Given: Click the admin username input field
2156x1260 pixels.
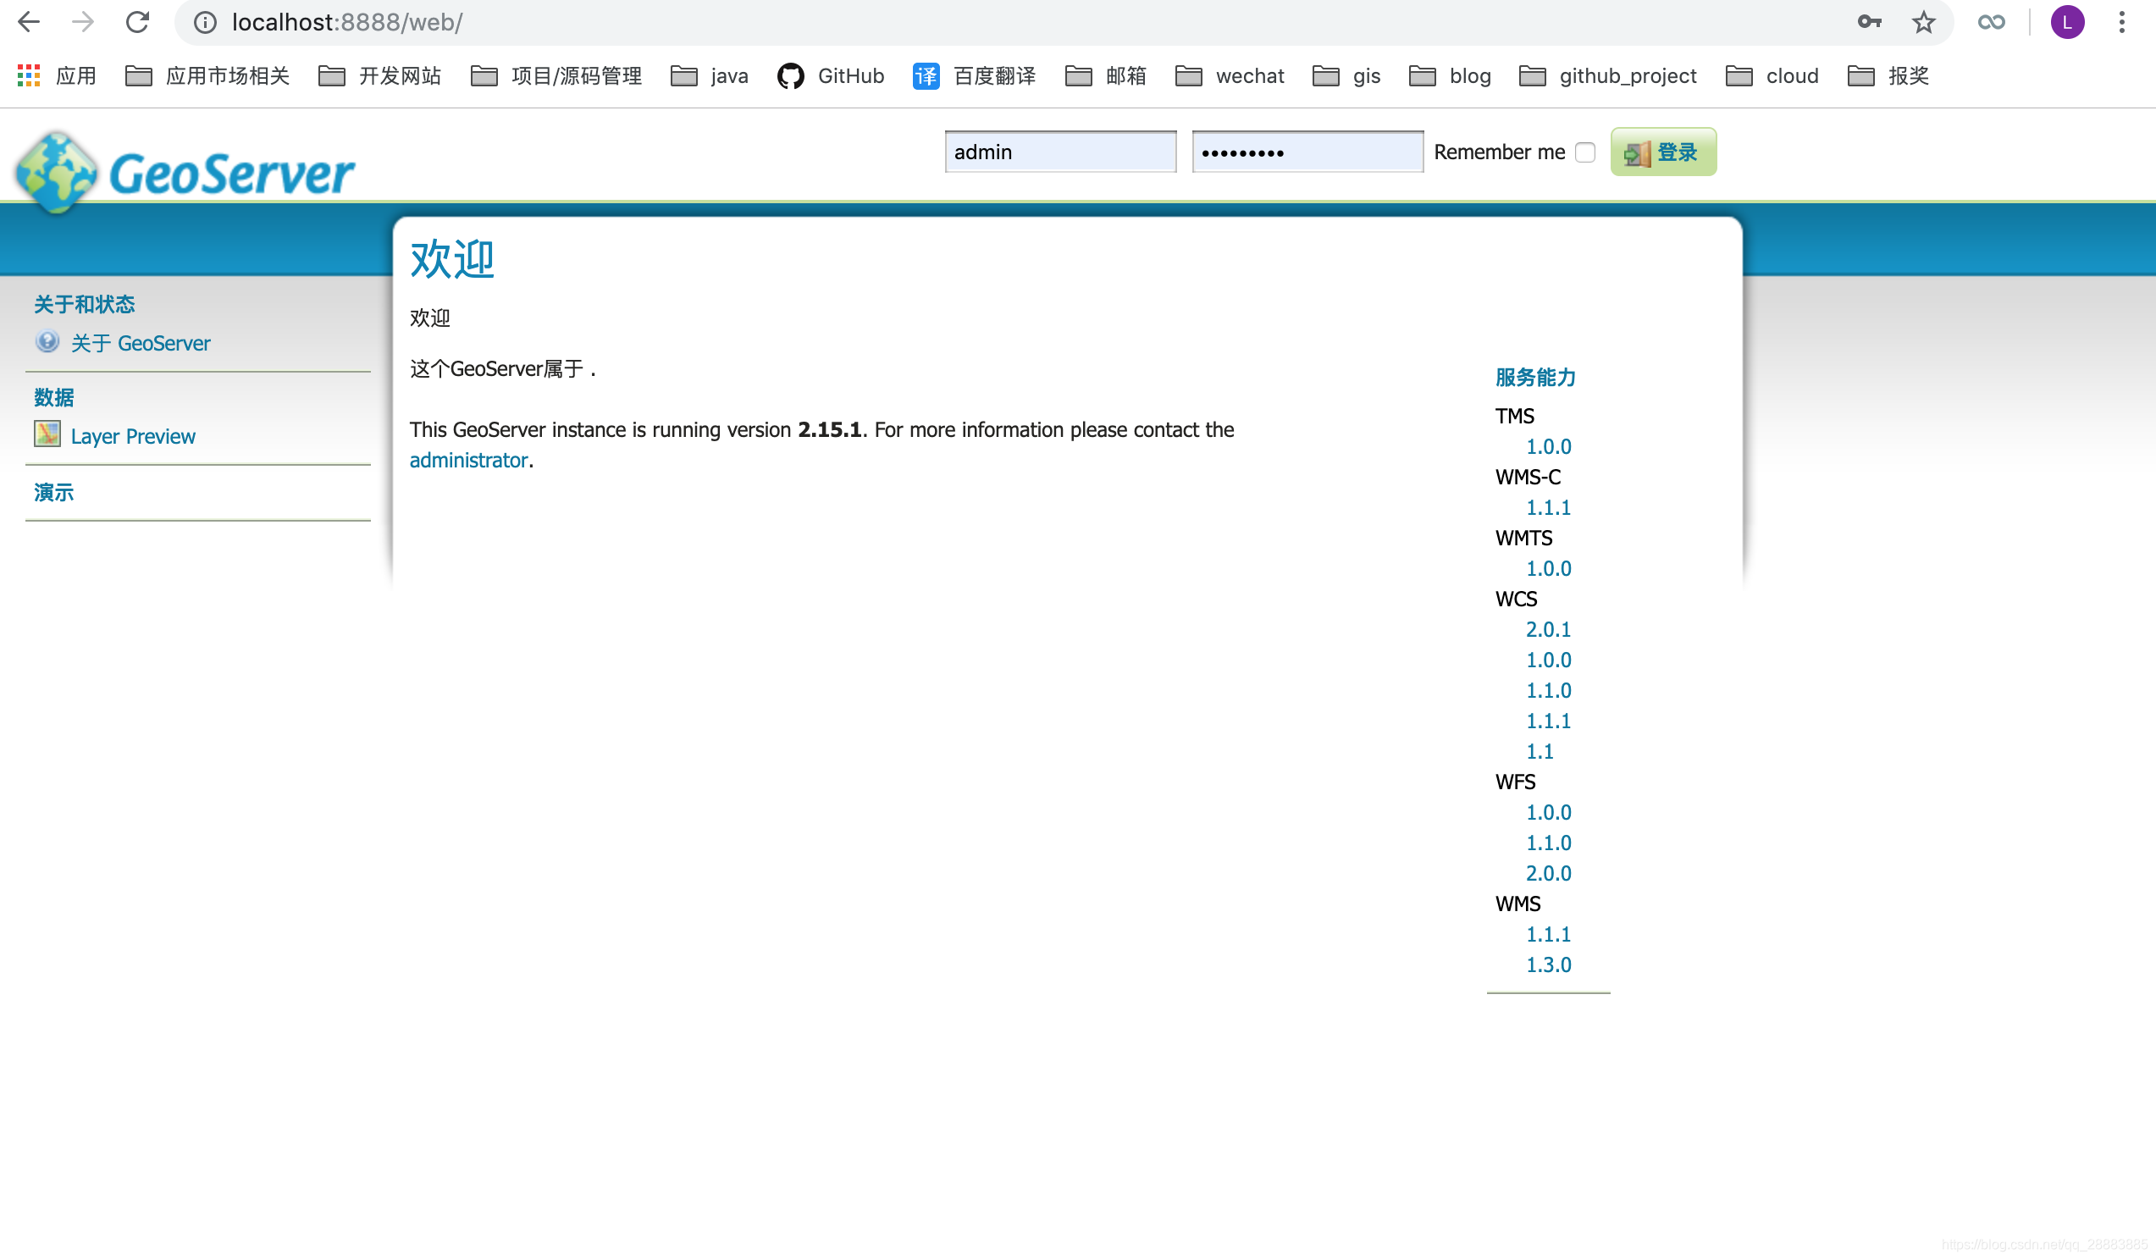Looking at the screenshot, I should tap(1061, 152).
